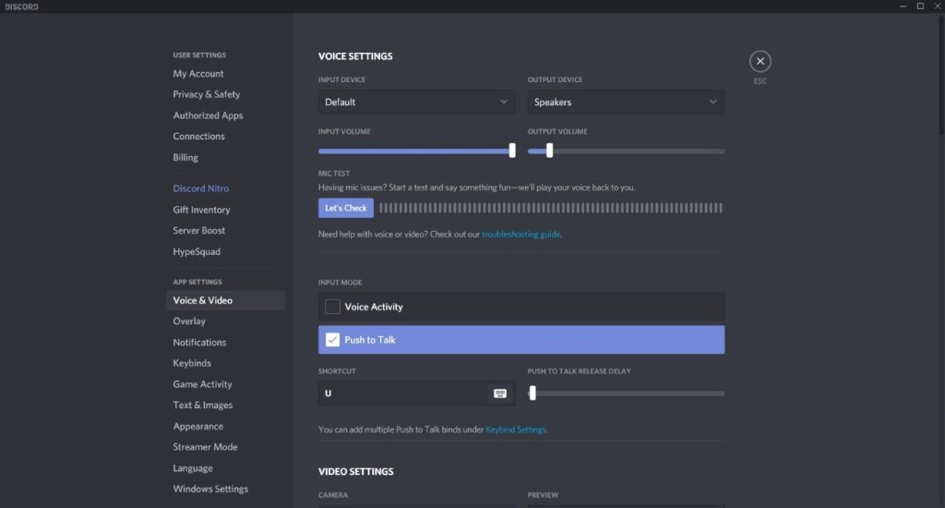Open the troubleshooting guide link
Viewport: 945px width, 508px height.
520,234
